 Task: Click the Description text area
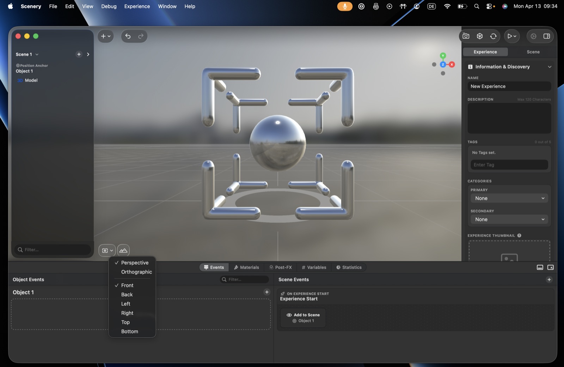pos(509,118)
